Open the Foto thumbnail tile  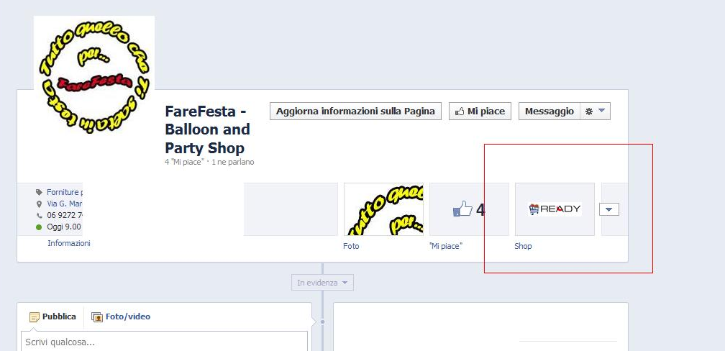[383, 209]
